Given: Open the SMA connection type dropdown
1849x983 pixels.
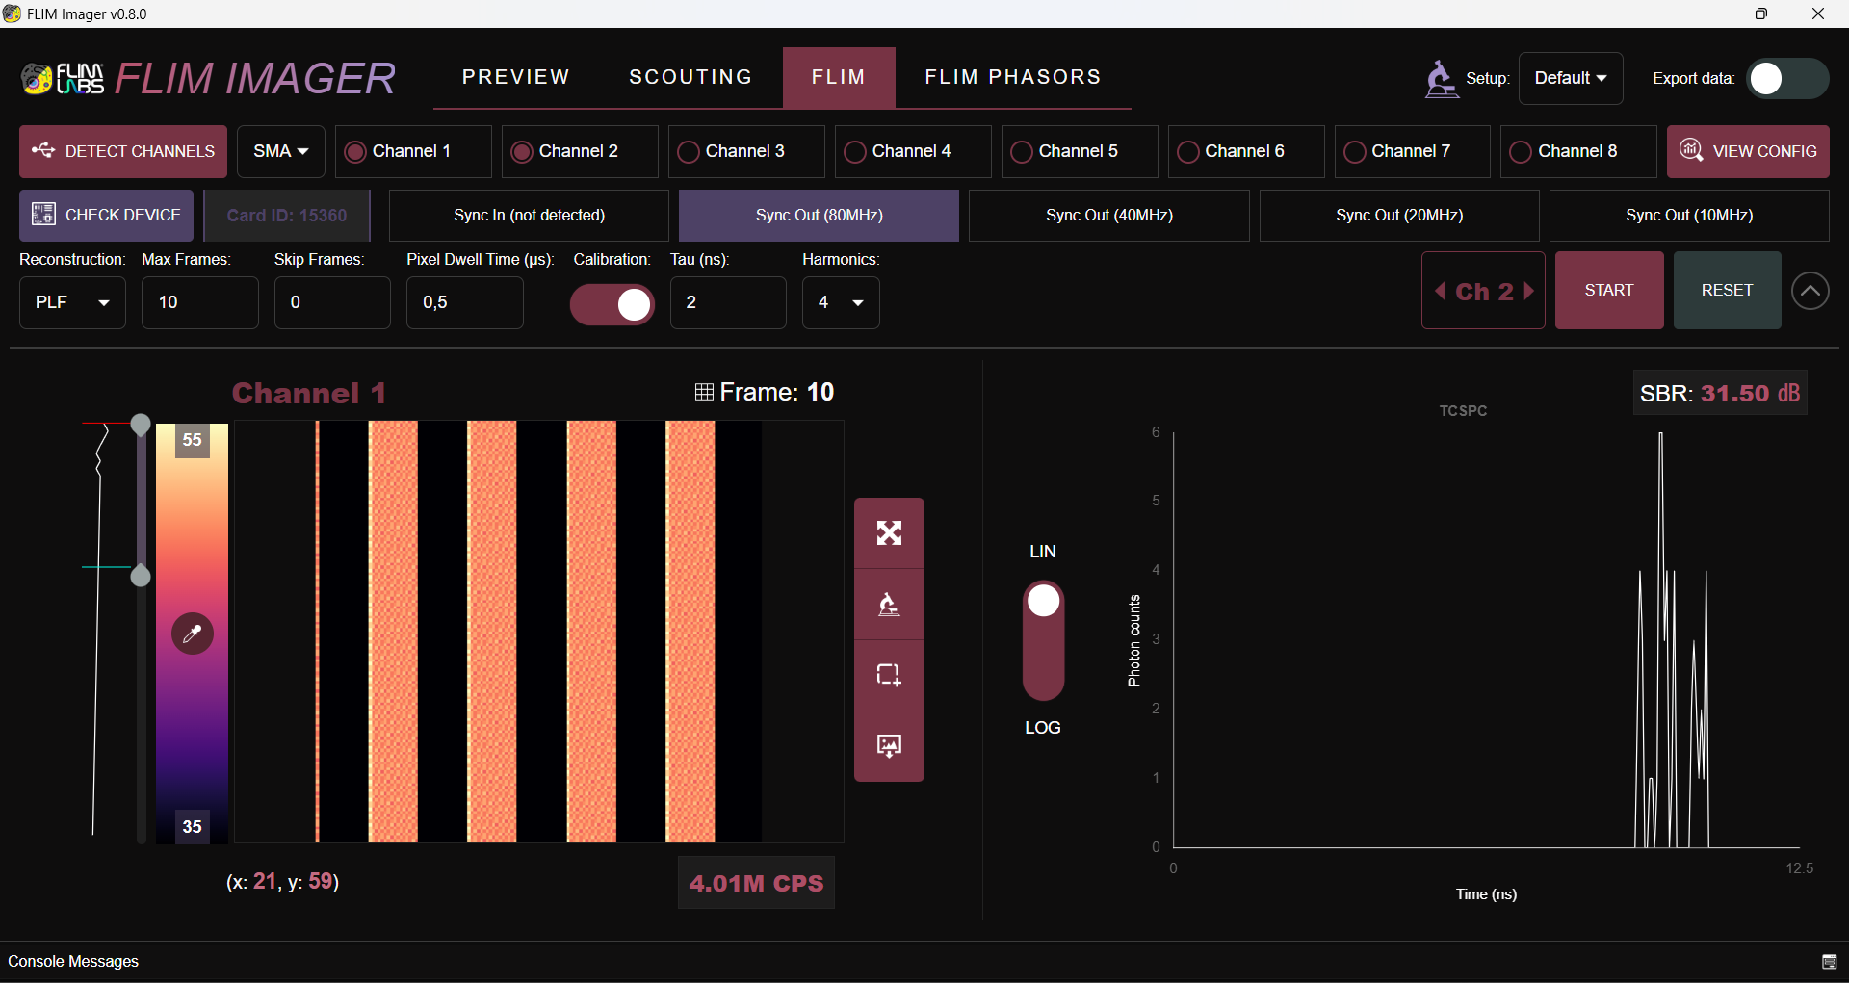Looking at the screenshot, I should [281, 151].
